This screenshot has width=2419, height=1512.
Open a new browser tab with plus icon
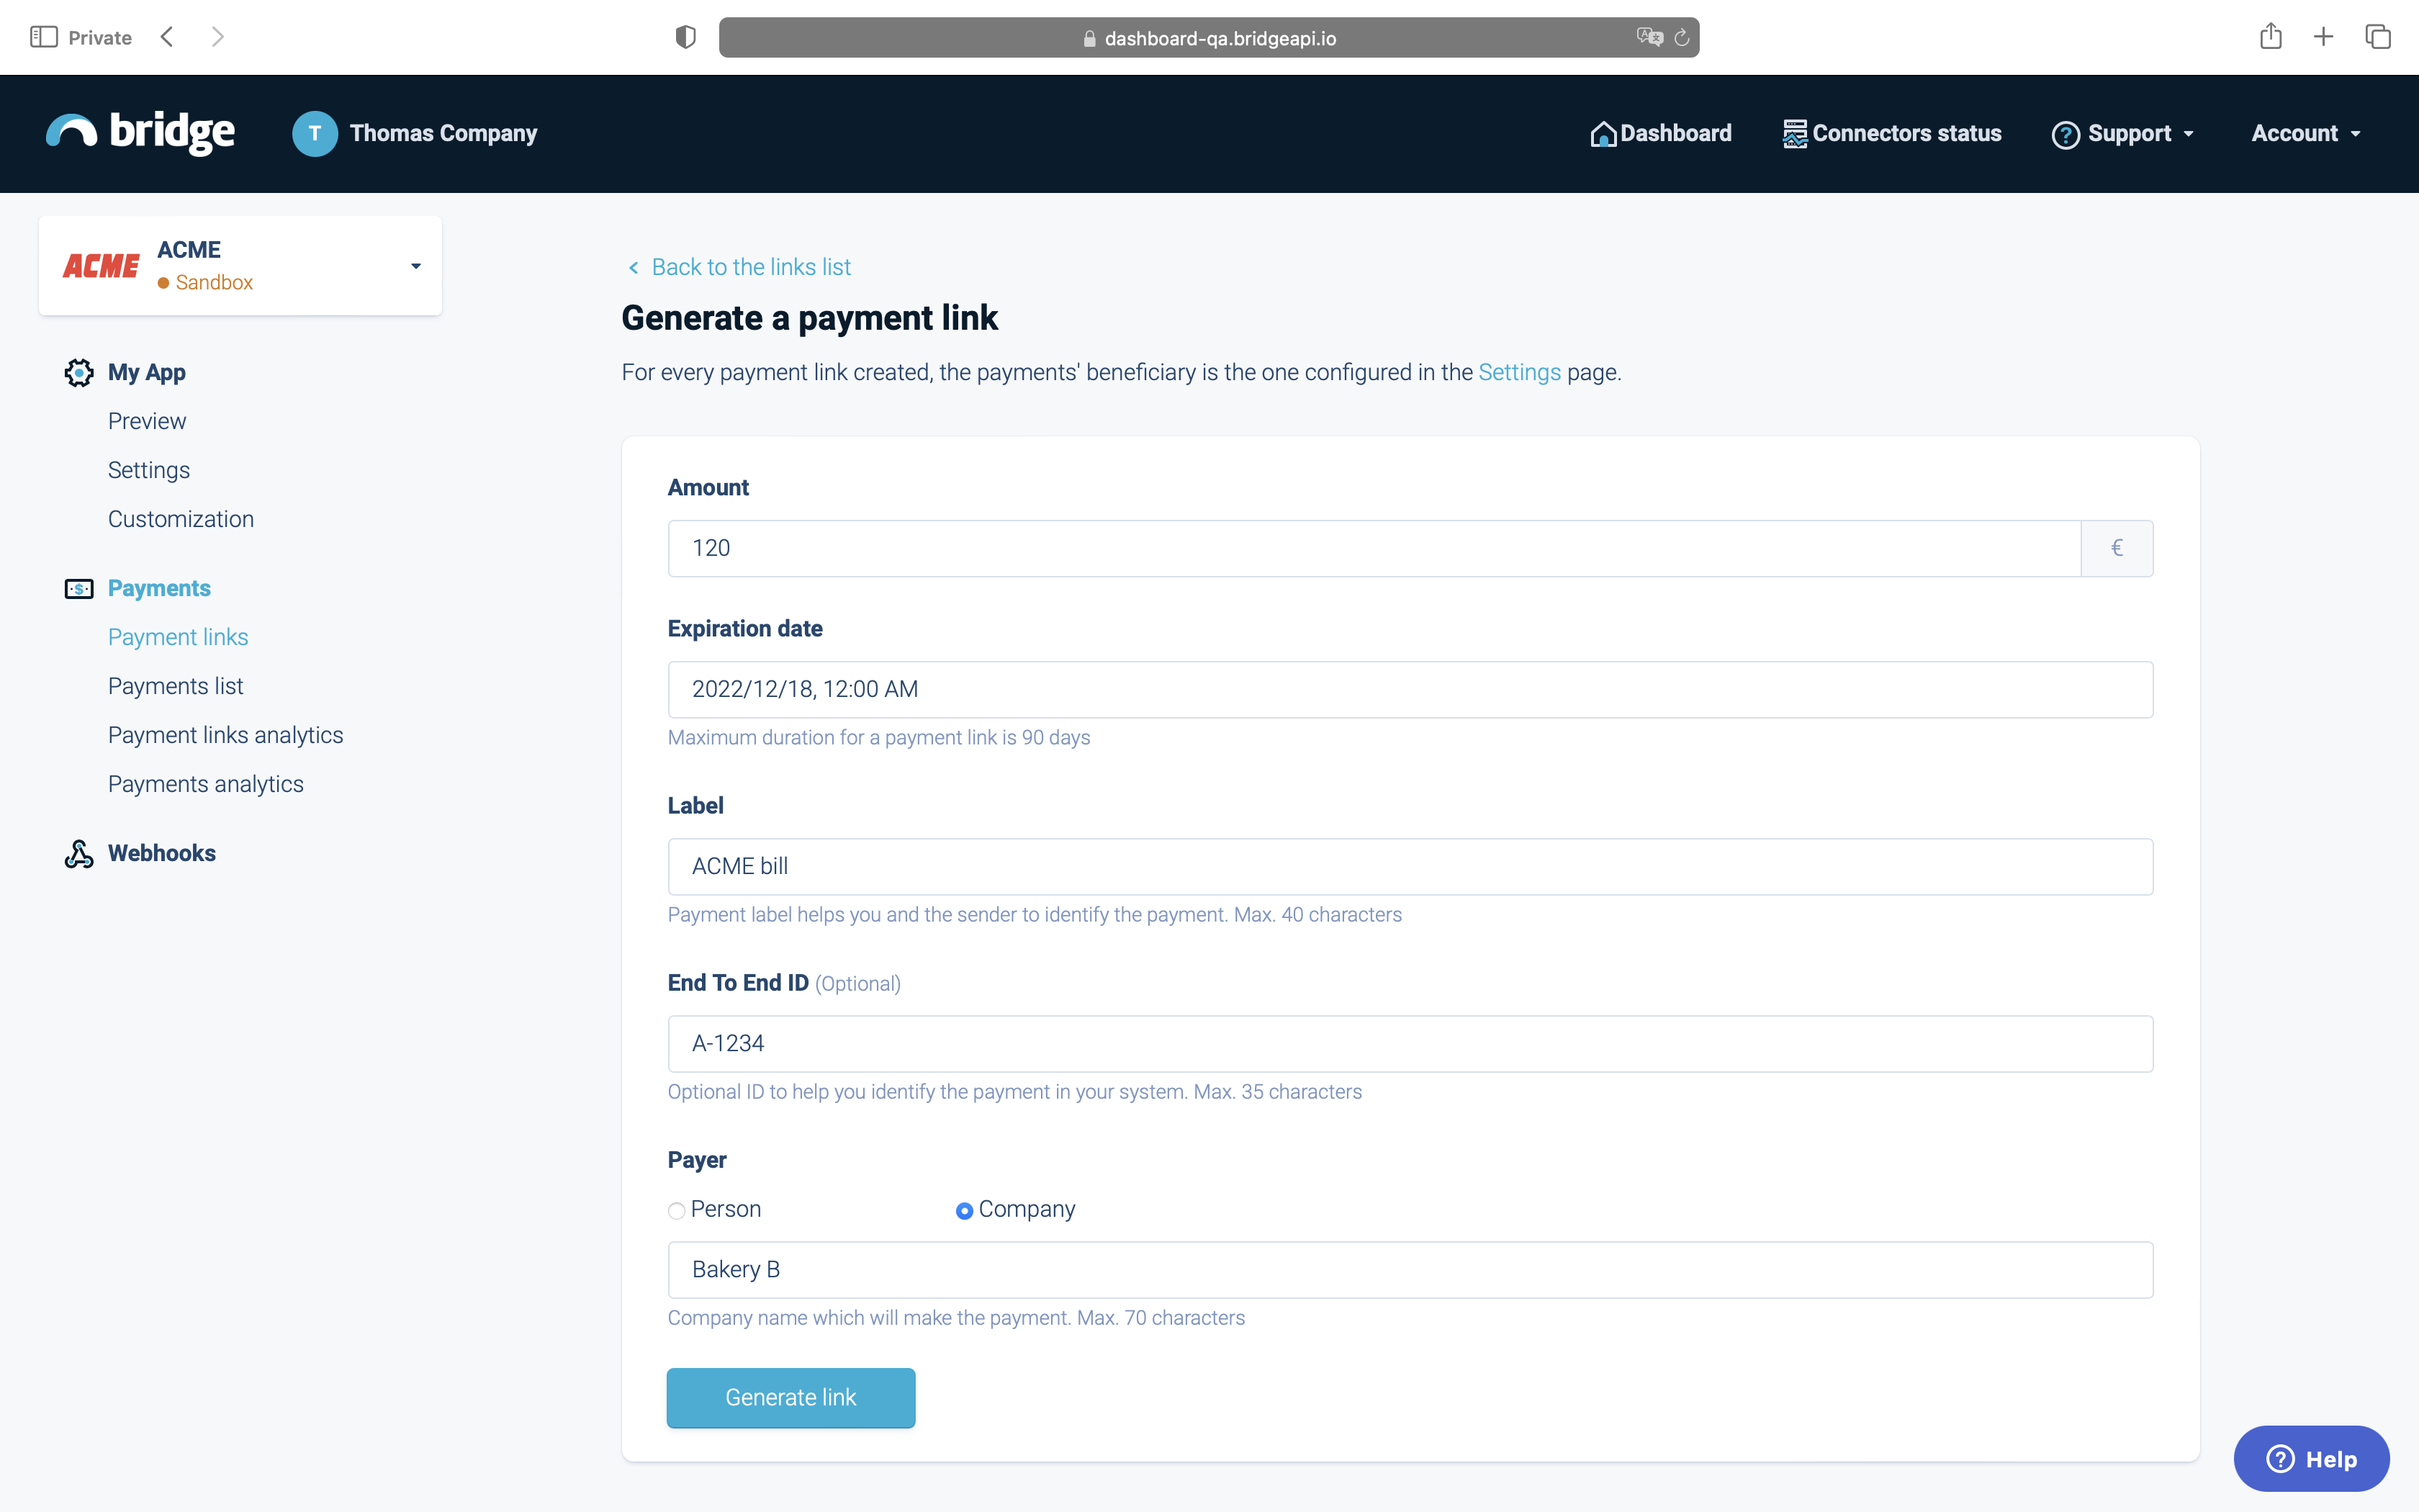pos(2323,37)
